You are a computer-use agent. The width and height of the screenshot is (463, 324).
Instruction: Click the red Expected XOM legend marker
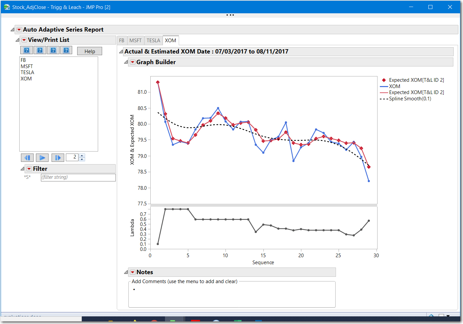point(384,80)
